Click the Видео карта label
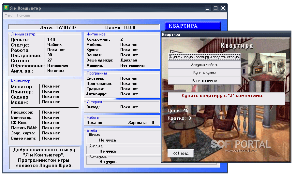The image size is (295, 176). coord(23,139)
